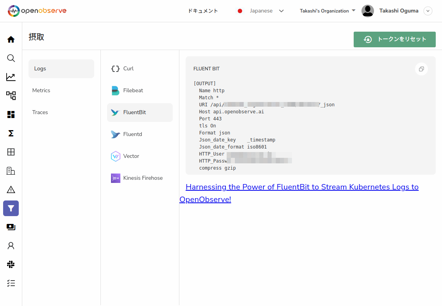This screenshot has height=306, width=442.
Task: Click the '[OUTPUT]' section header line
Action: coord(205,84)
